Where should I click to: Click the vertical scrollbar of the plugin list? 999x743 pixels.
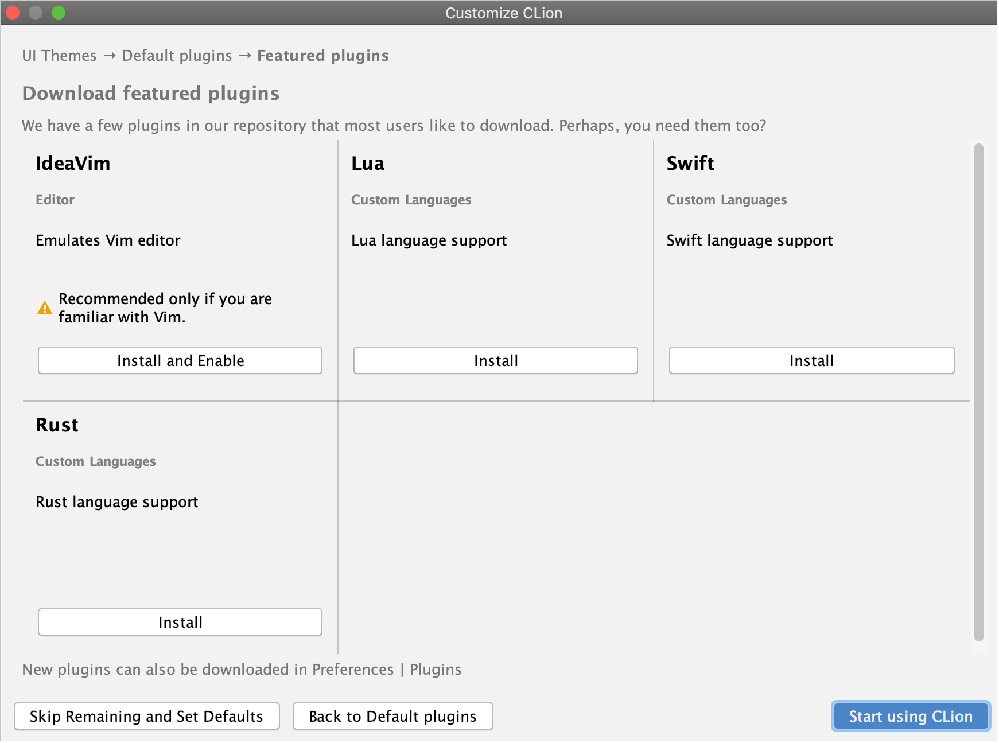979,392
